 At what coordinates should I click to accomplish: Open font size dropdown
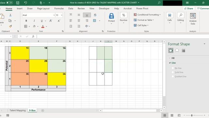(62, 15)
